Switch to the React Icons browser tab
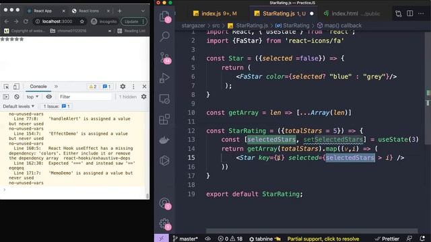Screen dimensions: 431x242 point(89,11)
